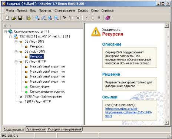Open the Окно menu

coord(95,11)
